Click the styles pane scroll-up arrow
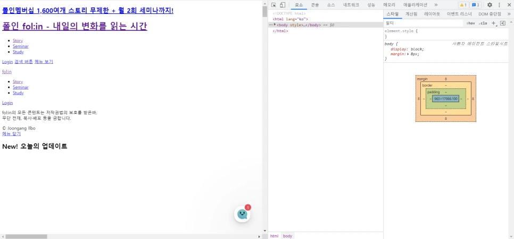514x239 pixels. tap(511, 22)
